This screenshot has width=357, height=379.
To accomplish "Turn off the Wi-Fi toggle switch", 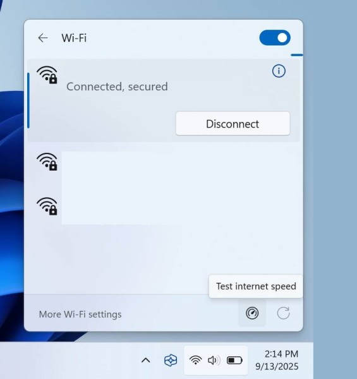I will (x=275, y=38).
